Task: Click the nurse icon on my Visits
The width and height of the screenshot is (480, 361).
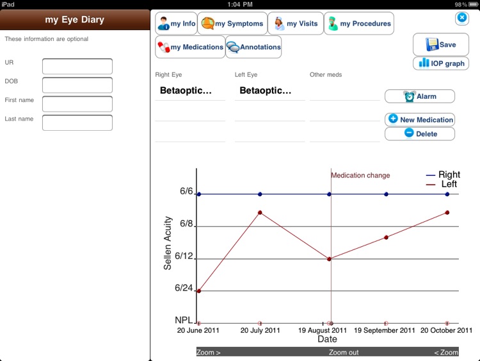Action: [x=279, y=24]
